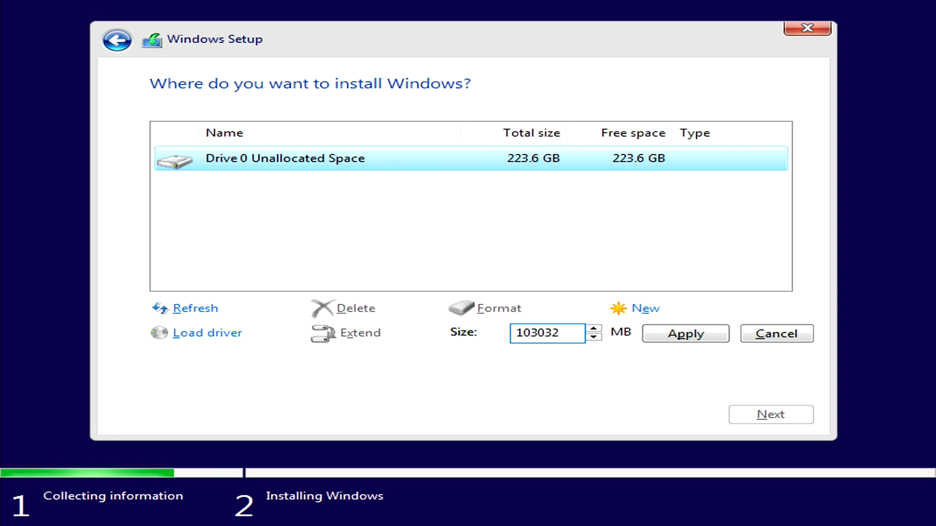The image size is (936, 526).
Task: Select Drive 0 Unallocated Space row
Action: (x=471, y=158)
